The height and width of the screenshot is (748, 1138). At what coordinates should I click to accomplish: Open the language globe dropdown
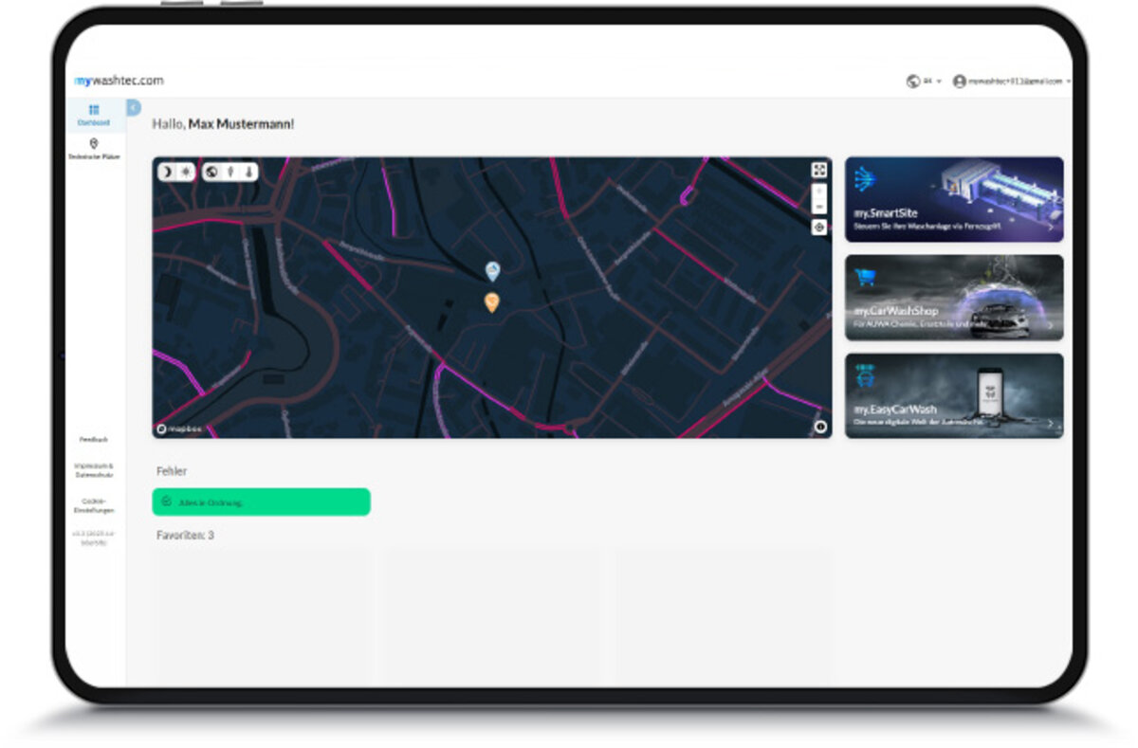(924, 82)
